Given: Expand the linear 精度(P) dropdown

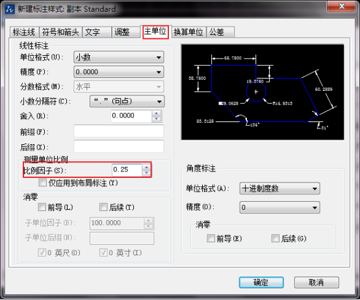Looking at the screenshot, I should [x=119, y=72].
